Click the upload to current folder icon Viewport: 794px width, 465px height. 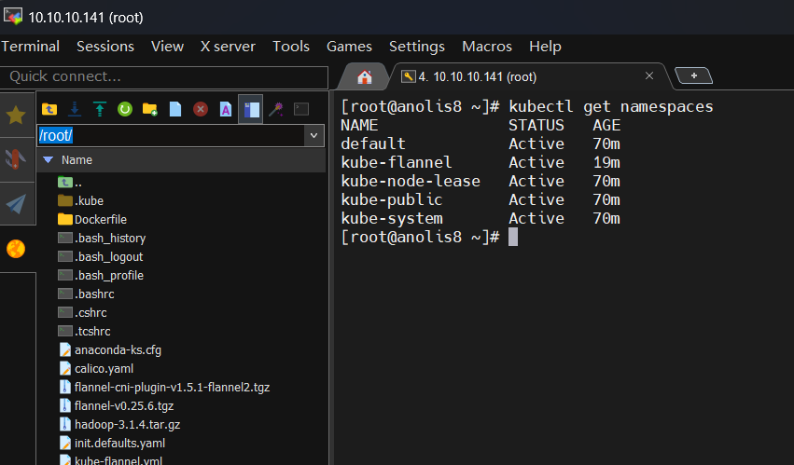coord(100,109)
